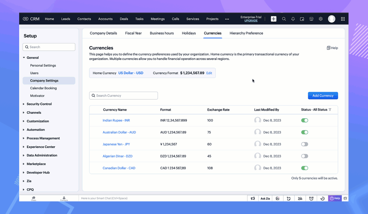This screenshot has height=214, width=368.
Task: Expand the Automation section in sidebar
Action: [35, 130]
